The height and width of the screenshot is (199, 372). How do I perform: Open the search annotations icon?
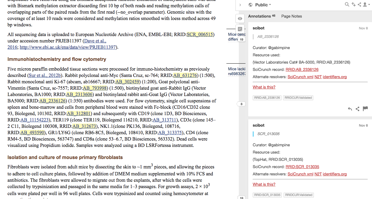pos(347,4)
